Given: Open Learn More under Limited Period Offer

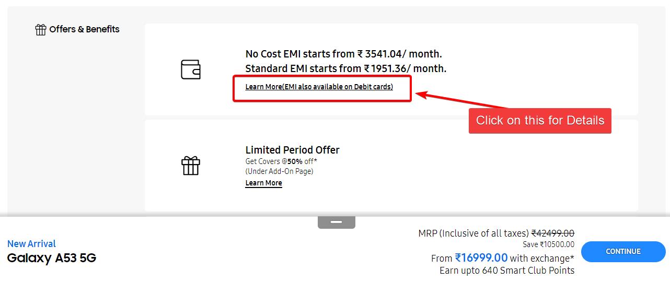Looking at the screenshot, I should [263, 183].
